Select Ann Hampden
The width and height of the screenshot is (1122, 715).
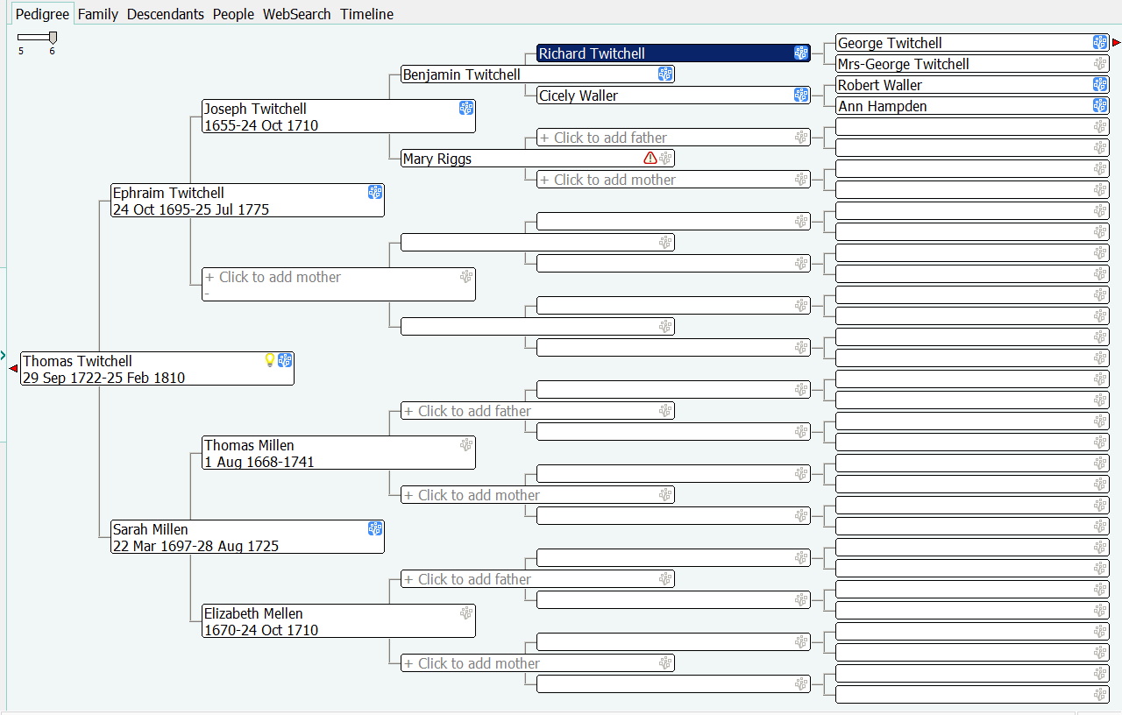(x=972, y=105)
